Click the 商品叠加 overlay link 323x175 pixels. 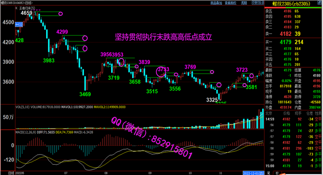tap(216, 3)
